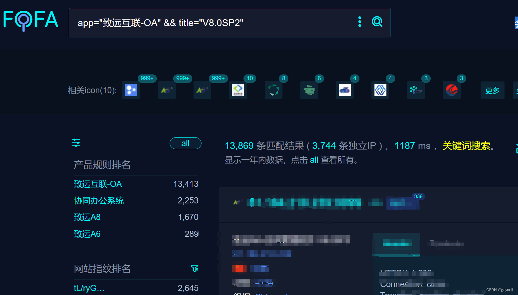Click count 13,413 beside 致远互联-OA

tap(186, 184)
